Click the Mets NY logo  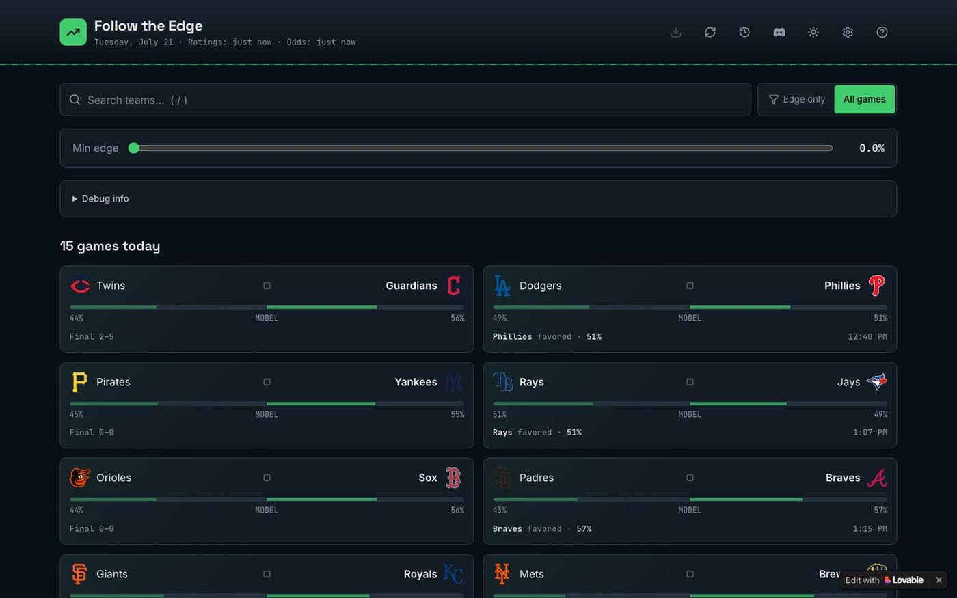click(502, 574)
